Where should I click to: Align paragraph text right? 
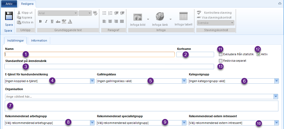click(x=116, y=21)
